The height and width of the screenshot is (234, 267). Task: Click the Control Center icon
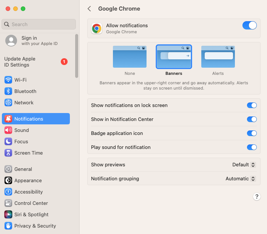pos(8,203)
